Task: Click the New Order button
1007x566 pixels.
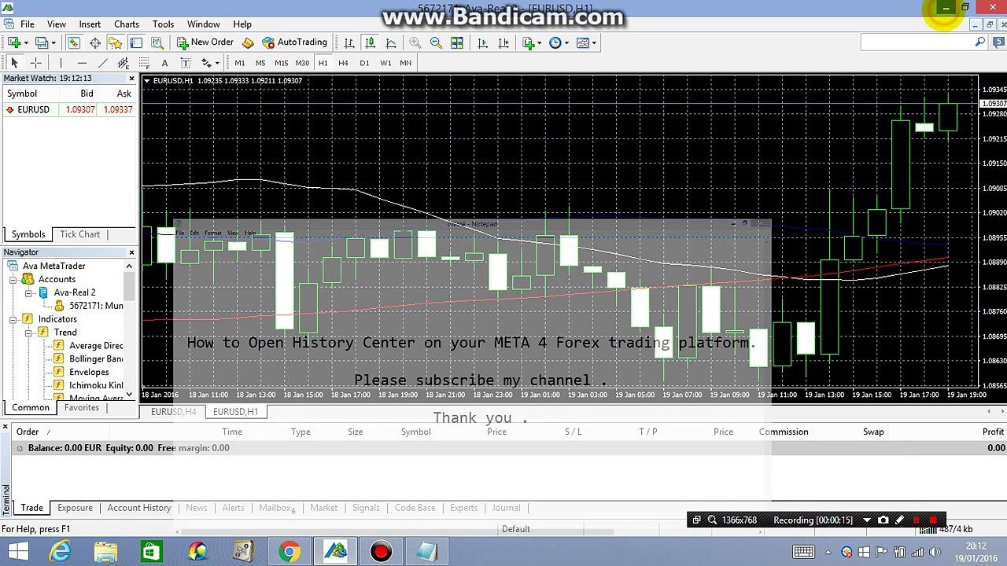Action: coord(205,42)
